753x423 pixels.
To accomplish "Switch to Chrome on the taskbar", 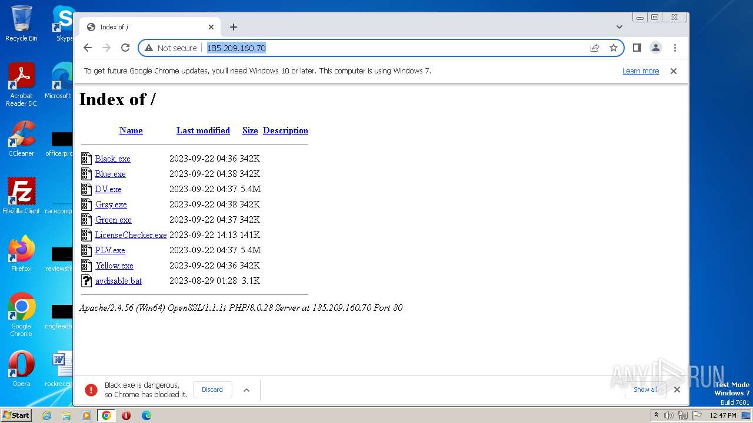I will (x=106, y=415).
